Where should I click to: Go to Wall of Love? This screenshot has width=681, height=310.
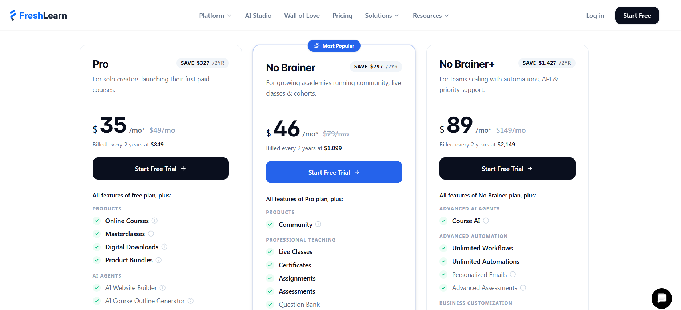click(x=302, y=16)
